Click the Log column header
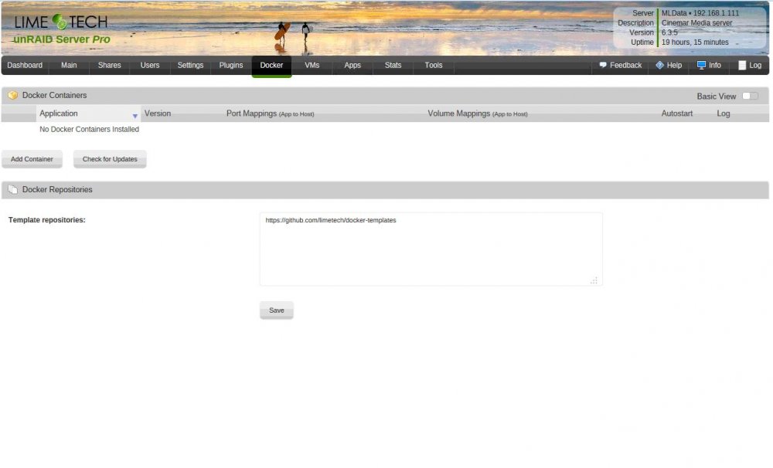This screenshot has width=773, height=468. [724, 114]
